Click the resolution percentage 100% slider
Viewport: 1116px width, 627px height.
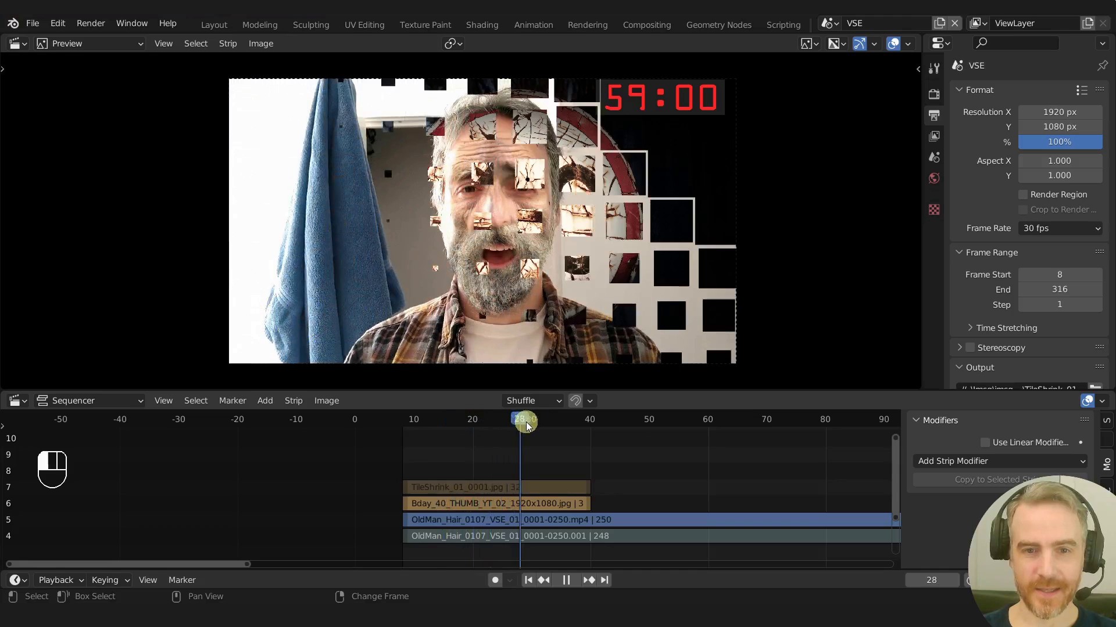click(1060, 142)
